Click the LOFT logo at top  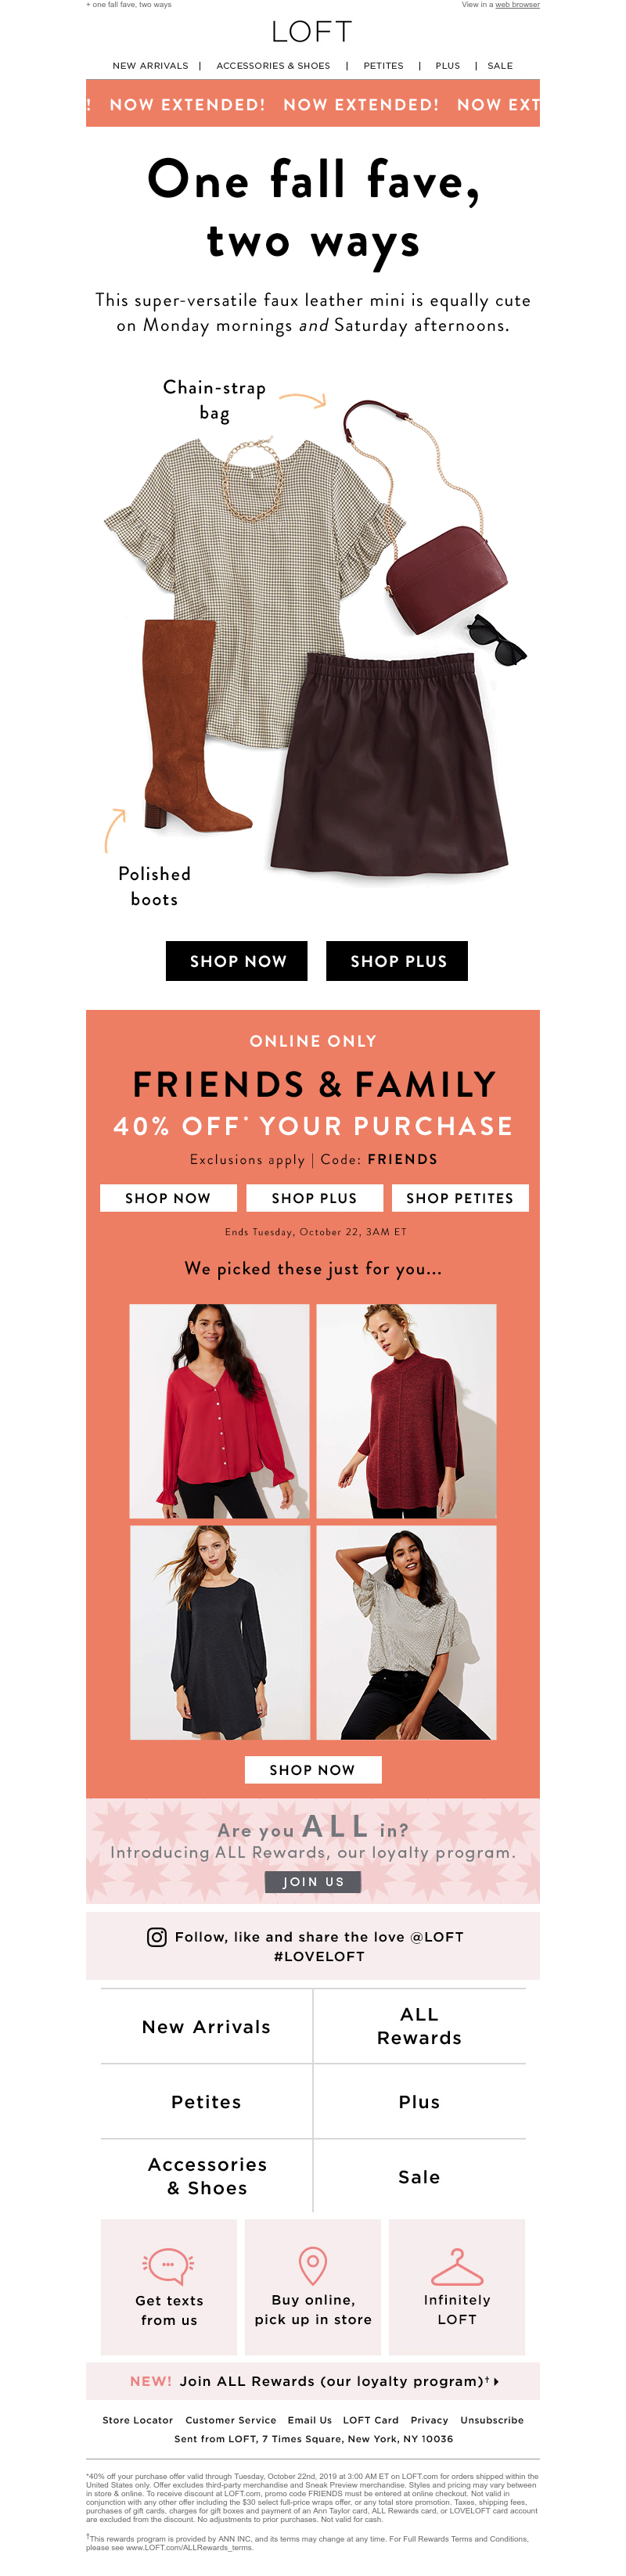pyautogui.click(x=313, y=32)
